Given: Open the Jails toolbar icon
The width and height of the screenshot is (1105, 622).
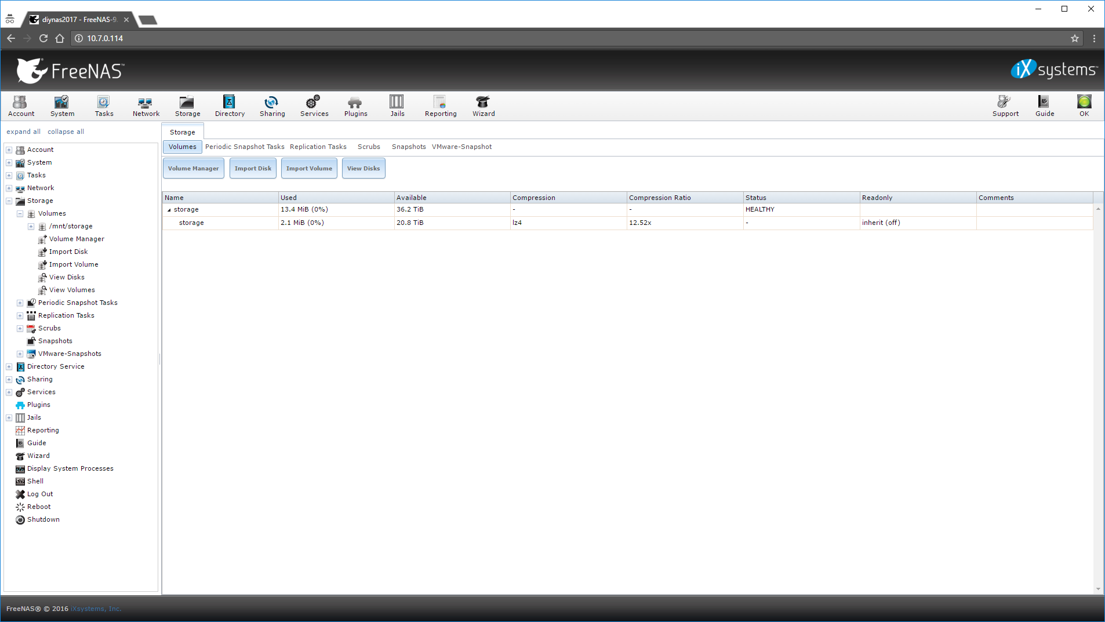Looking at the screenshot, I should [397, 106].
